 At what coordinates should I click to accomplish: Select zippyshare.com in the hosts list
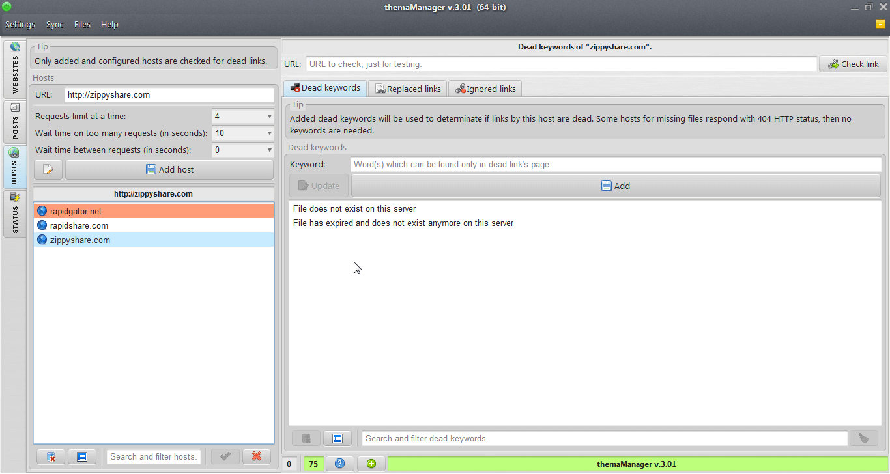(x=154, y=240)
